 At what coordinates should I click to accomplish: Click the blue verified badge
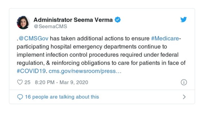click(118, 20)
